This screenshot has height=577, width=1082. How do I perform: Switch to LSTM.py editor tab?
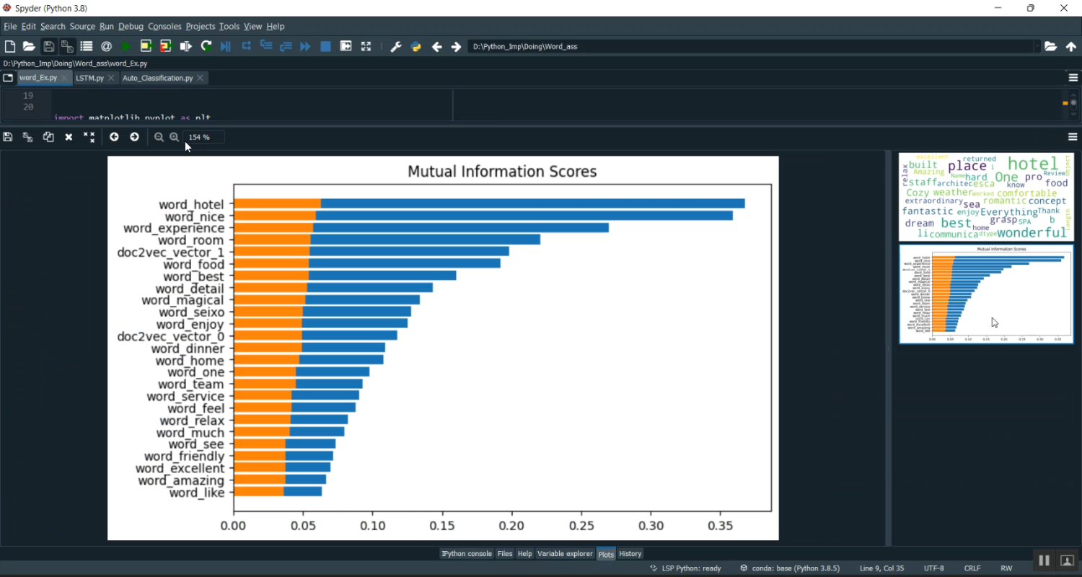[x=89, y=78]
